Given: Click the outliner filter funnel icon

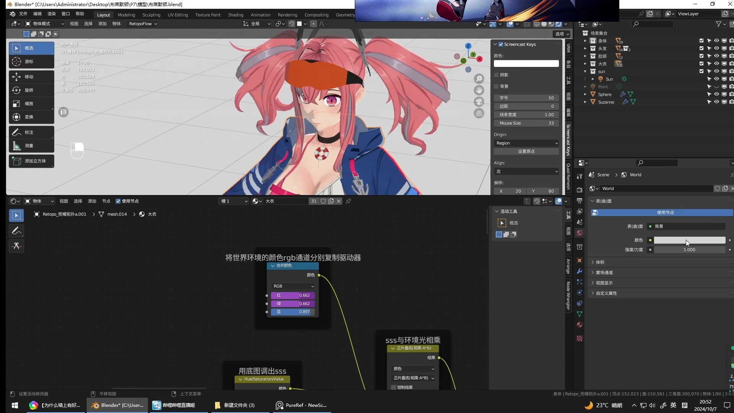Looking at the screenshot, I should [719, 24].
